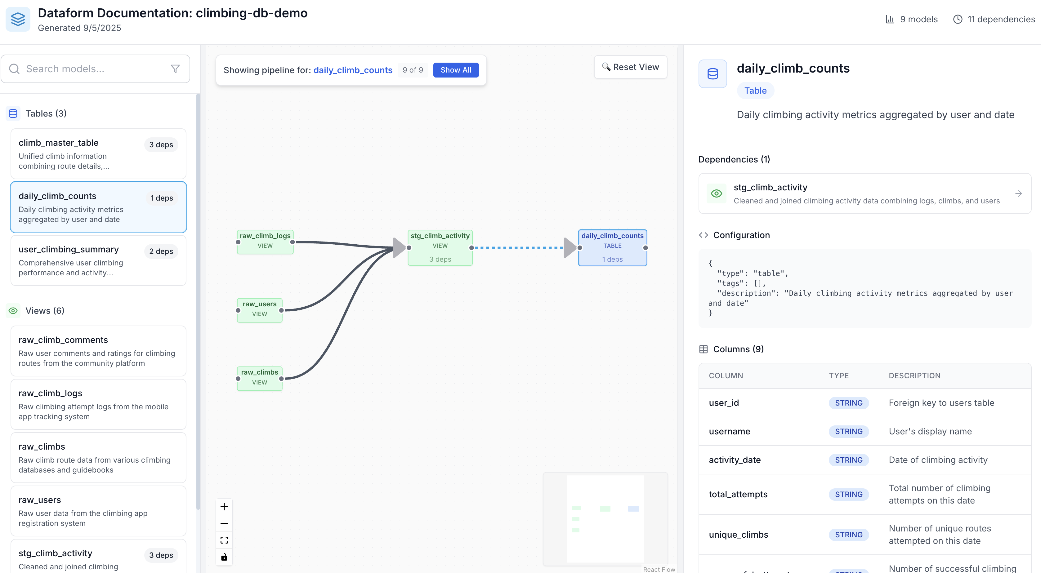This screenshot has height=573, width=1041.
Task: Click the total_attempts column name
Action: (738, 494)
